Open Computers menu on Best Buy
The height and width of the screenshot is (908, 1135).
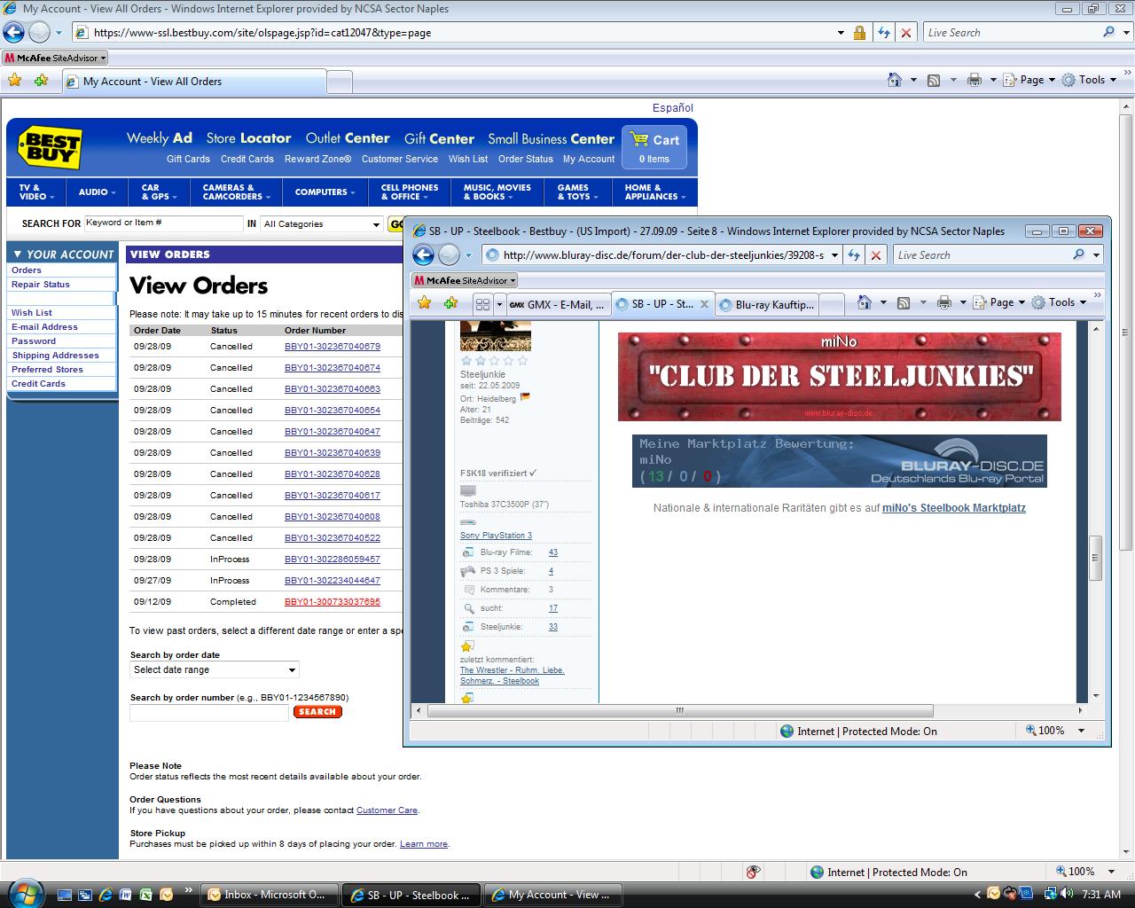click(x=325, y=192)
